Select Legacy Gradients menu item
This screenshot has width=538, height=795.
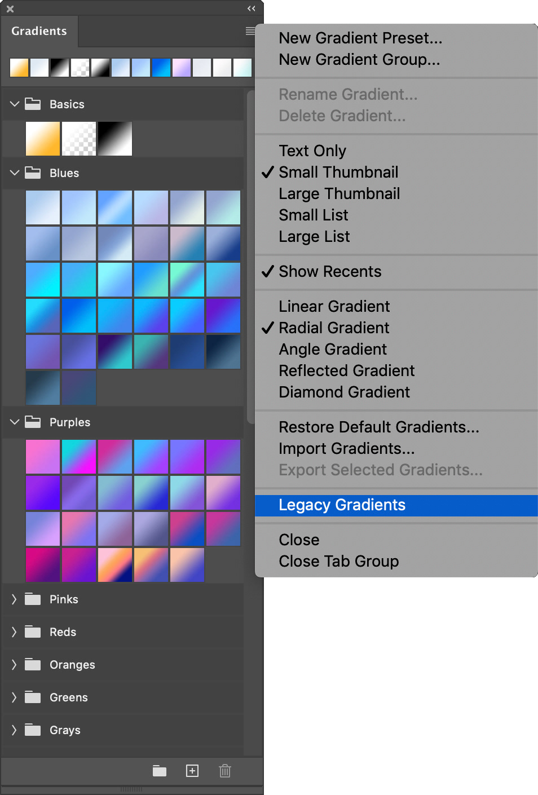coord(342,505)
